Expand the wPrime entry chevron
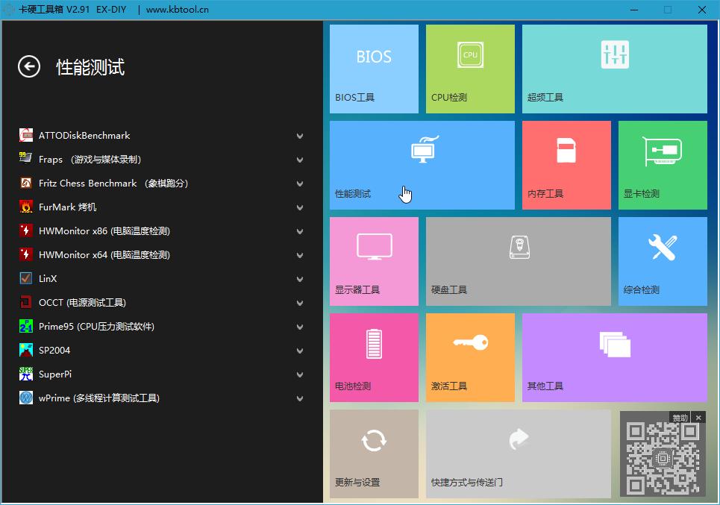This screenshot has height=505, width=720. pos(299,398)
